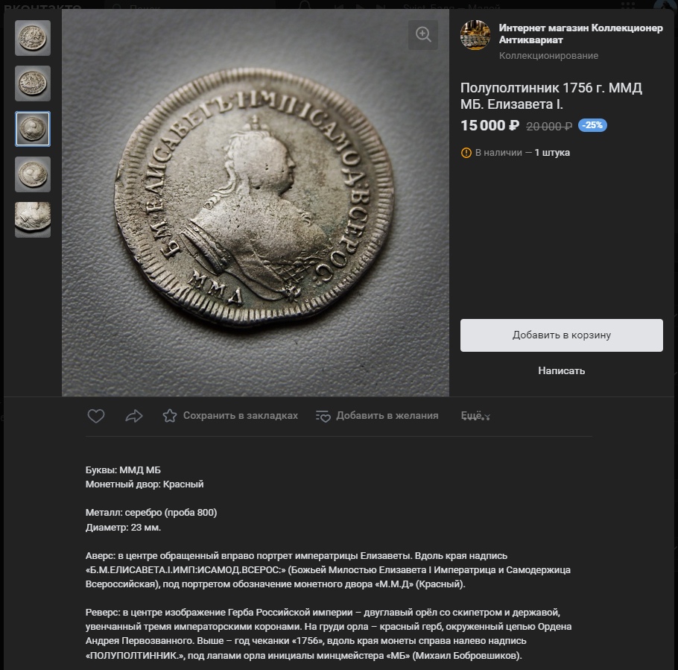Expand the Ещё dropdown menu

[x=475, y=416]
